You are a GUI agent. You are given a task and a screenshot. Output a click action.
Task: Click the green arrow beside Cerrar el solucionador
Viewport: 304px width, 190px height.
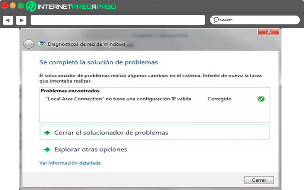click(47, 133)
